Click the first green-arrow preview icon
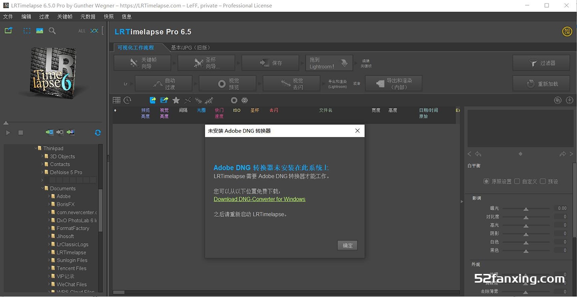 click(50, 132)
